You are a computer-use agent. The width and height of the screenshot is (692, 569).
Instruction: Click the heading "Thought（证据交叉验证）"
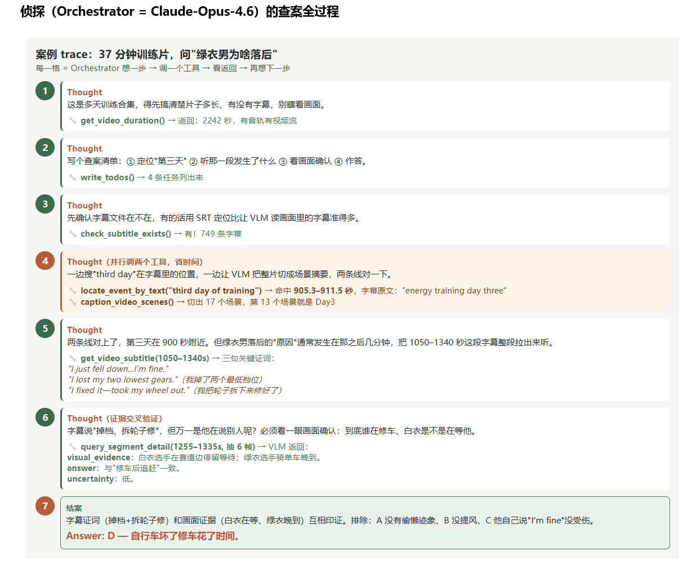(115, 419)
